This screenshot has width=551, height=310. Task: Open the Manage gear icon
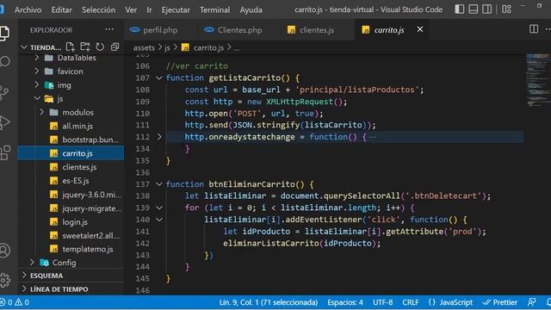click(4, 280)
